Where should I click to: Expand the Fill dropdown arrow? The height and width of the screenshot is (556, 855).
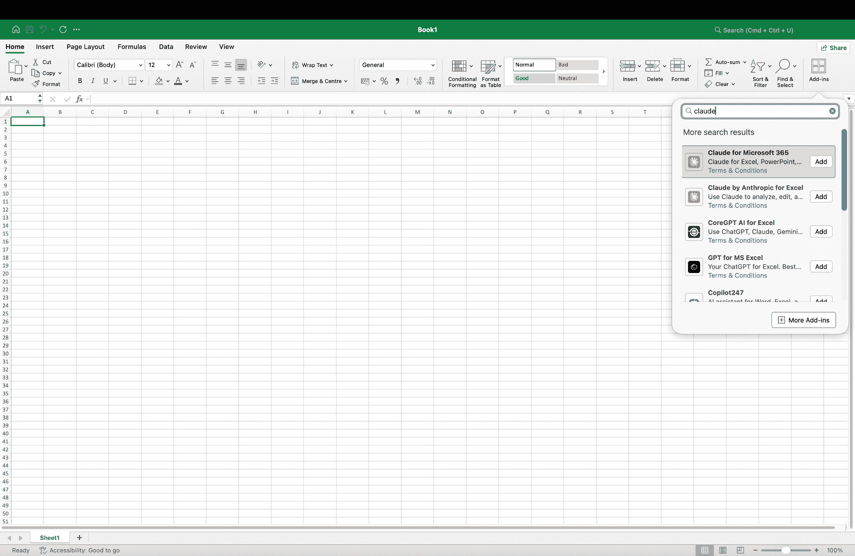point(727,73)
